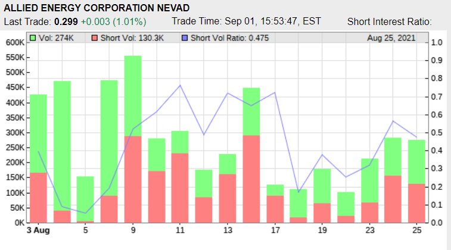The width and height of the screenshot is (451, 250).
Task: Click the red short volume bar for Aug 13
Action: coord(228,198)
